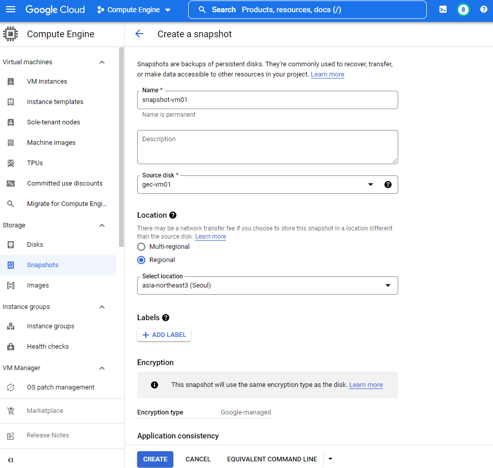The width and height of the screenshot is (493, 468).
Task: Follow Learn more link about snapshots
Action: (327, 74)
